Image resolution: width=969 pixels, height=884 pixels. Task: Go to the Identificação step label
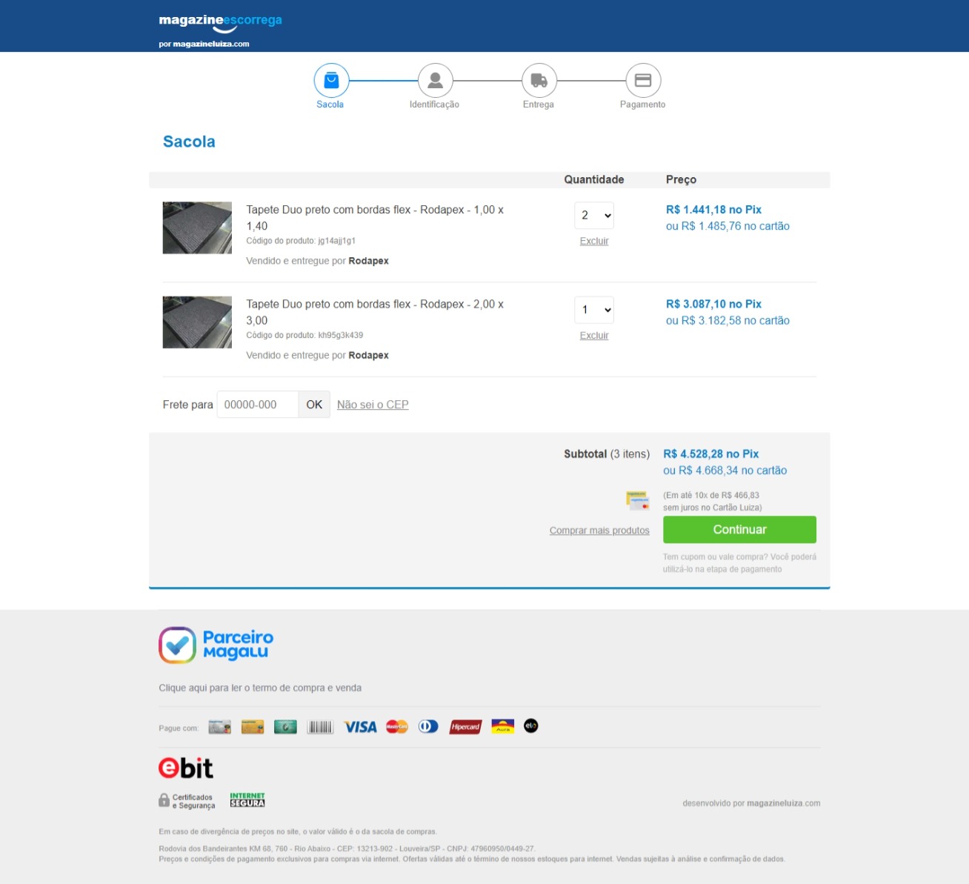(434, 104)
